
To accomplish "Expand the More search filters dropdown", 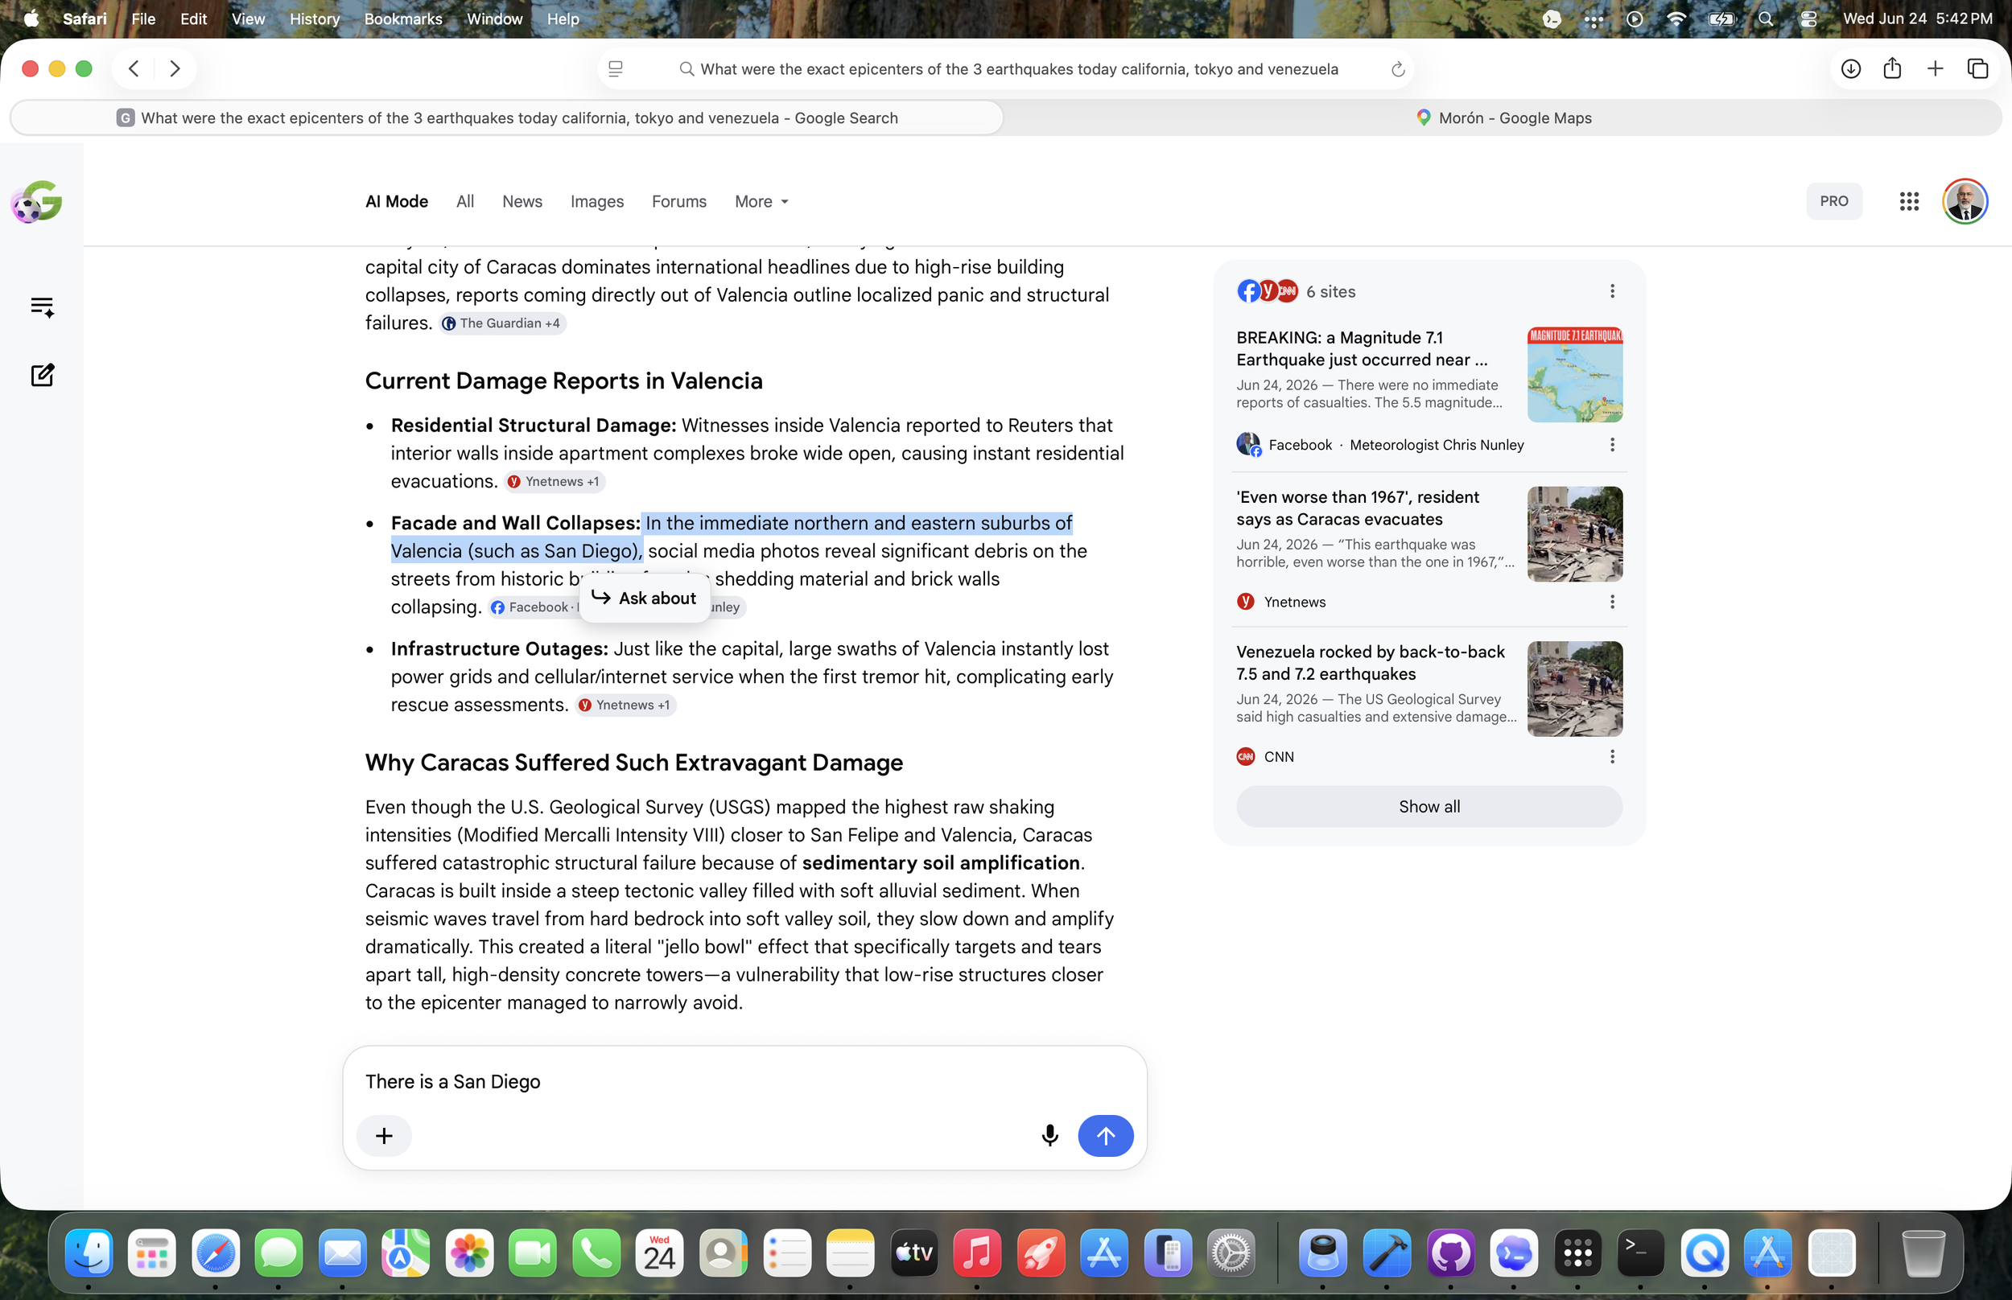I will click(761, 202).
